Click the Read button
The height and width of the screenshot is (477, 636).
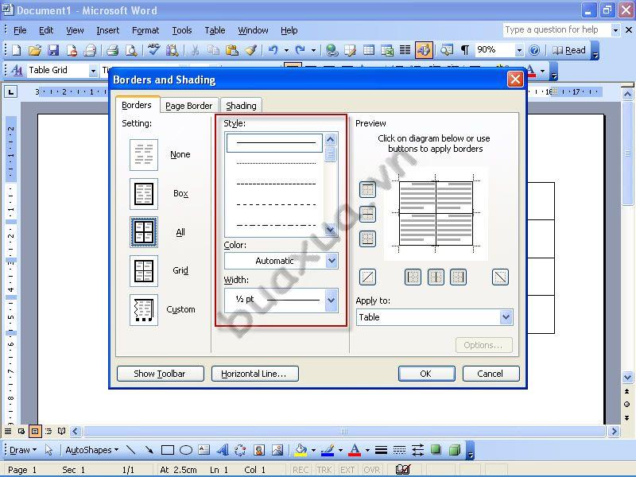569,50
